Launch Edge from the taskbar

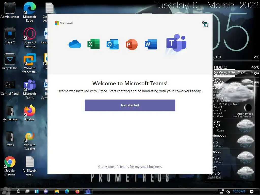coord(67,191)
